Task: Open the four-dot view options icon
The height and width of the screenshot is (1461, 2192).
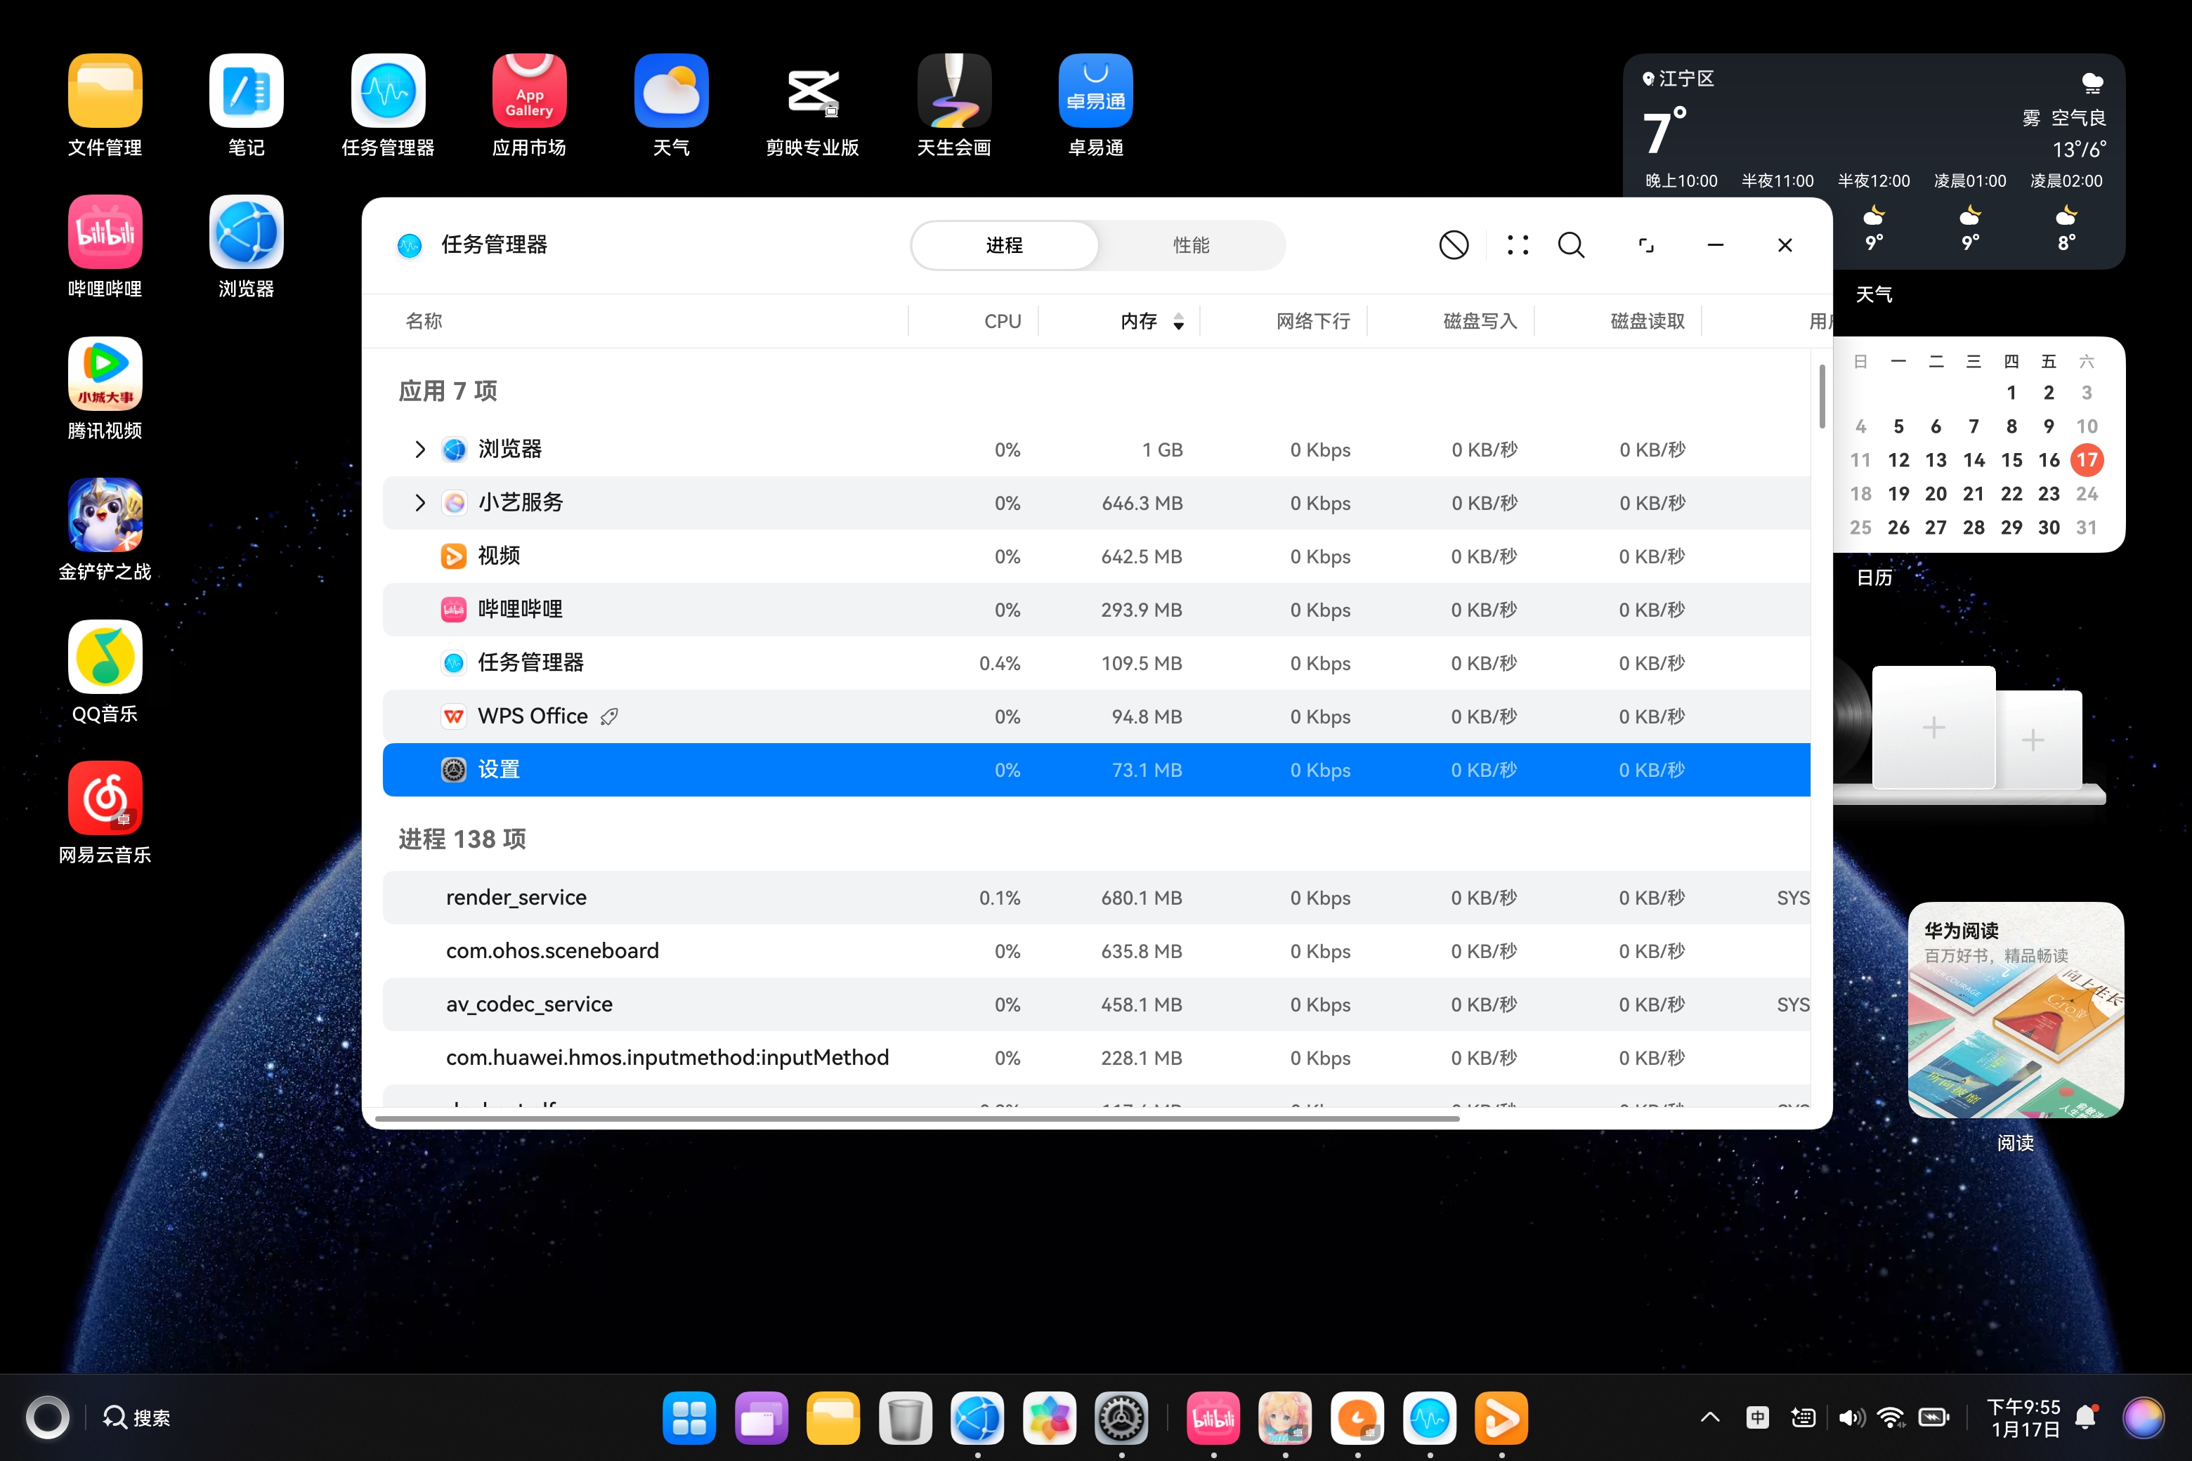Action: [x=1518, y=245]
